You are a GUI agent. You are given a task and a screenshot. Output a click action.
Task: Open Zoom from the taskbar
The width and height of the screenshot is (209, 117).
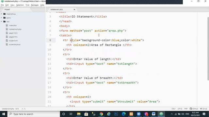coord(138,114)
